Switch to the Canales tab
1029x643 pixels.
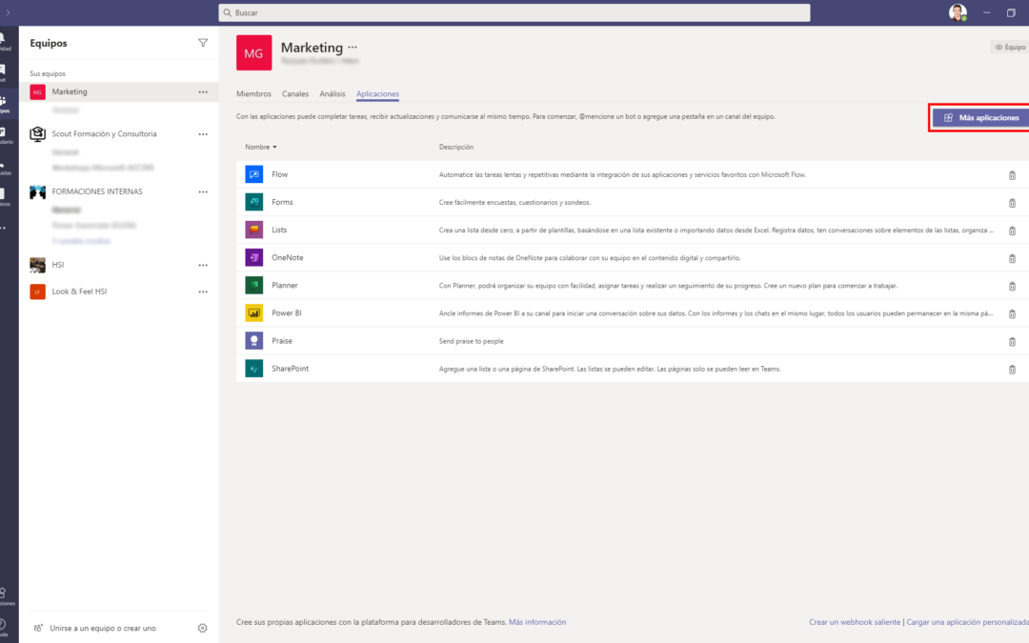(x=295, y=93)
